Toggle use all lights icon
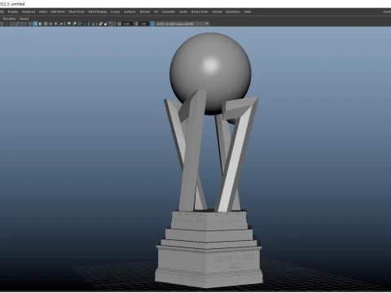391x293 pixels. 55,24
